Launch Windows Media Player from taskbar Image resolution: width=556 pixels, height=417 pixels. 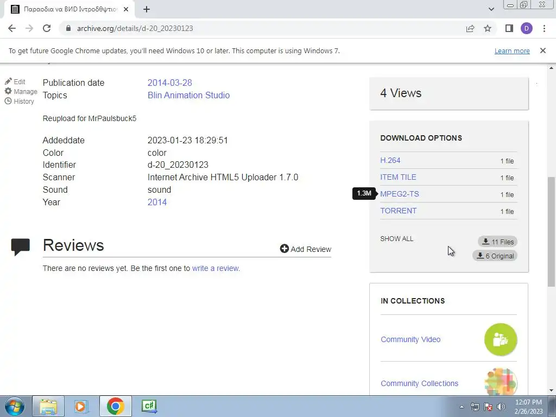(81, 406)
